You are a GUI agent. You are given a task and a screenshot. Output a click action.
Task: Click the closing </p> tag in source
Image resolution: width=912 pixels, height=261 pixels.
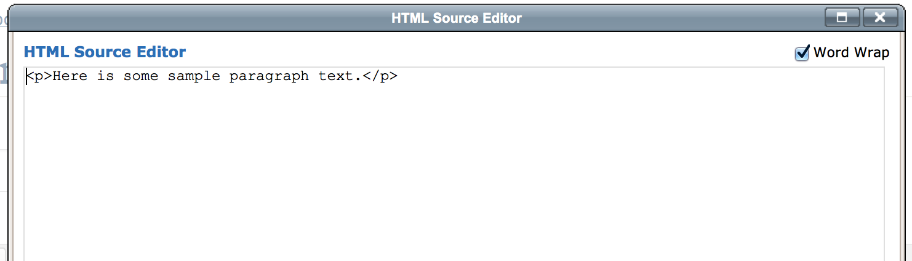pyautogui.click(x=380, y=77)
